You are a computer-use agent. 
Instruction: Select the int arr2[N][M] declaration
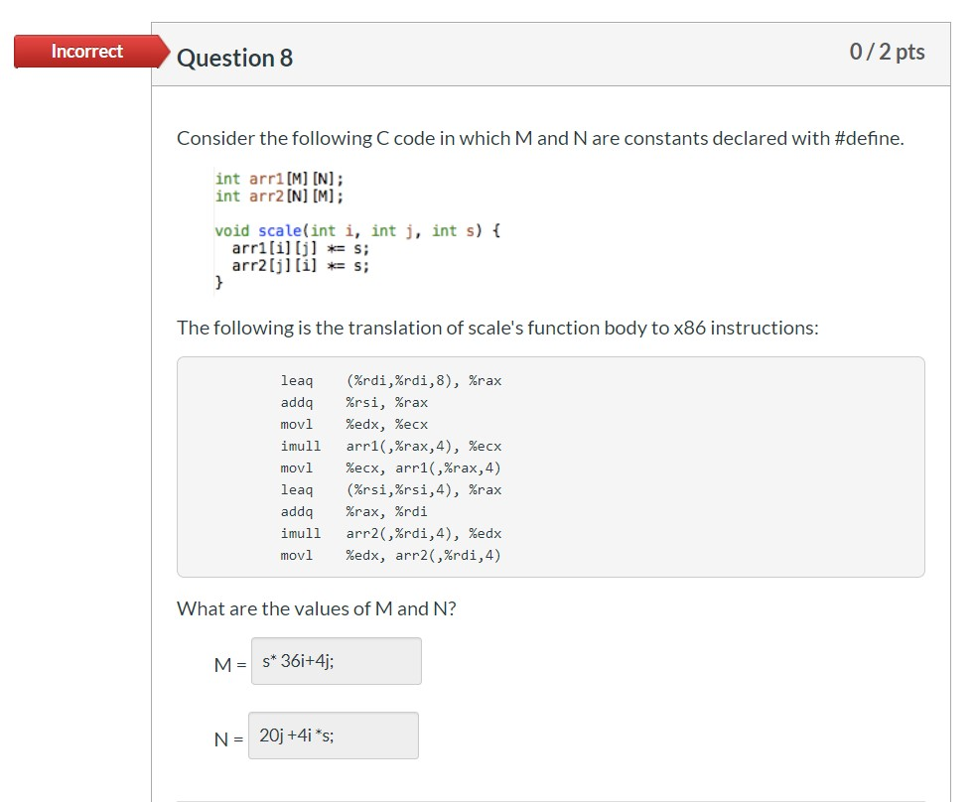[278, 196]
